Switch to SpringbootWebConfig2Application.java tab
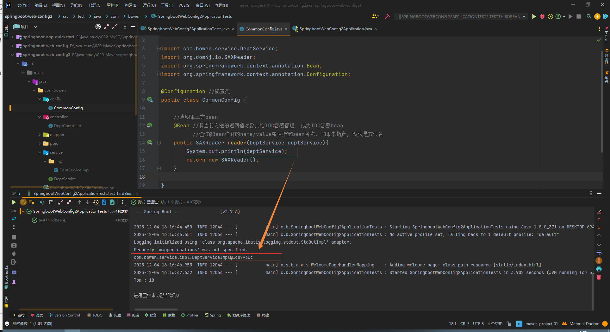 [335, 29]
